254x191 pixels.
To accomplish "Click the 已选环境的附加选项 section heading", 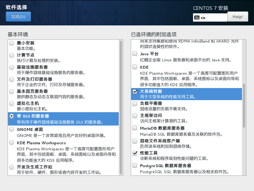I will [154, 34].
